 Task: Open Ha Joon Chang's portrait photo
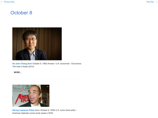(37, 44)
